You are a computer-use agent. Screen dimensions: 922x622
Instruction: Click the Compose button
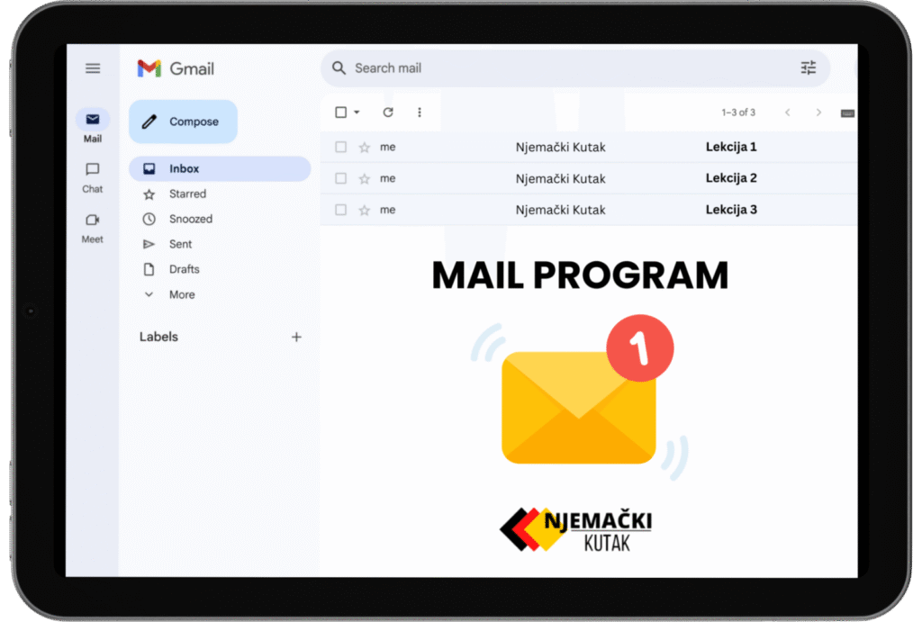tap(183, 122)
